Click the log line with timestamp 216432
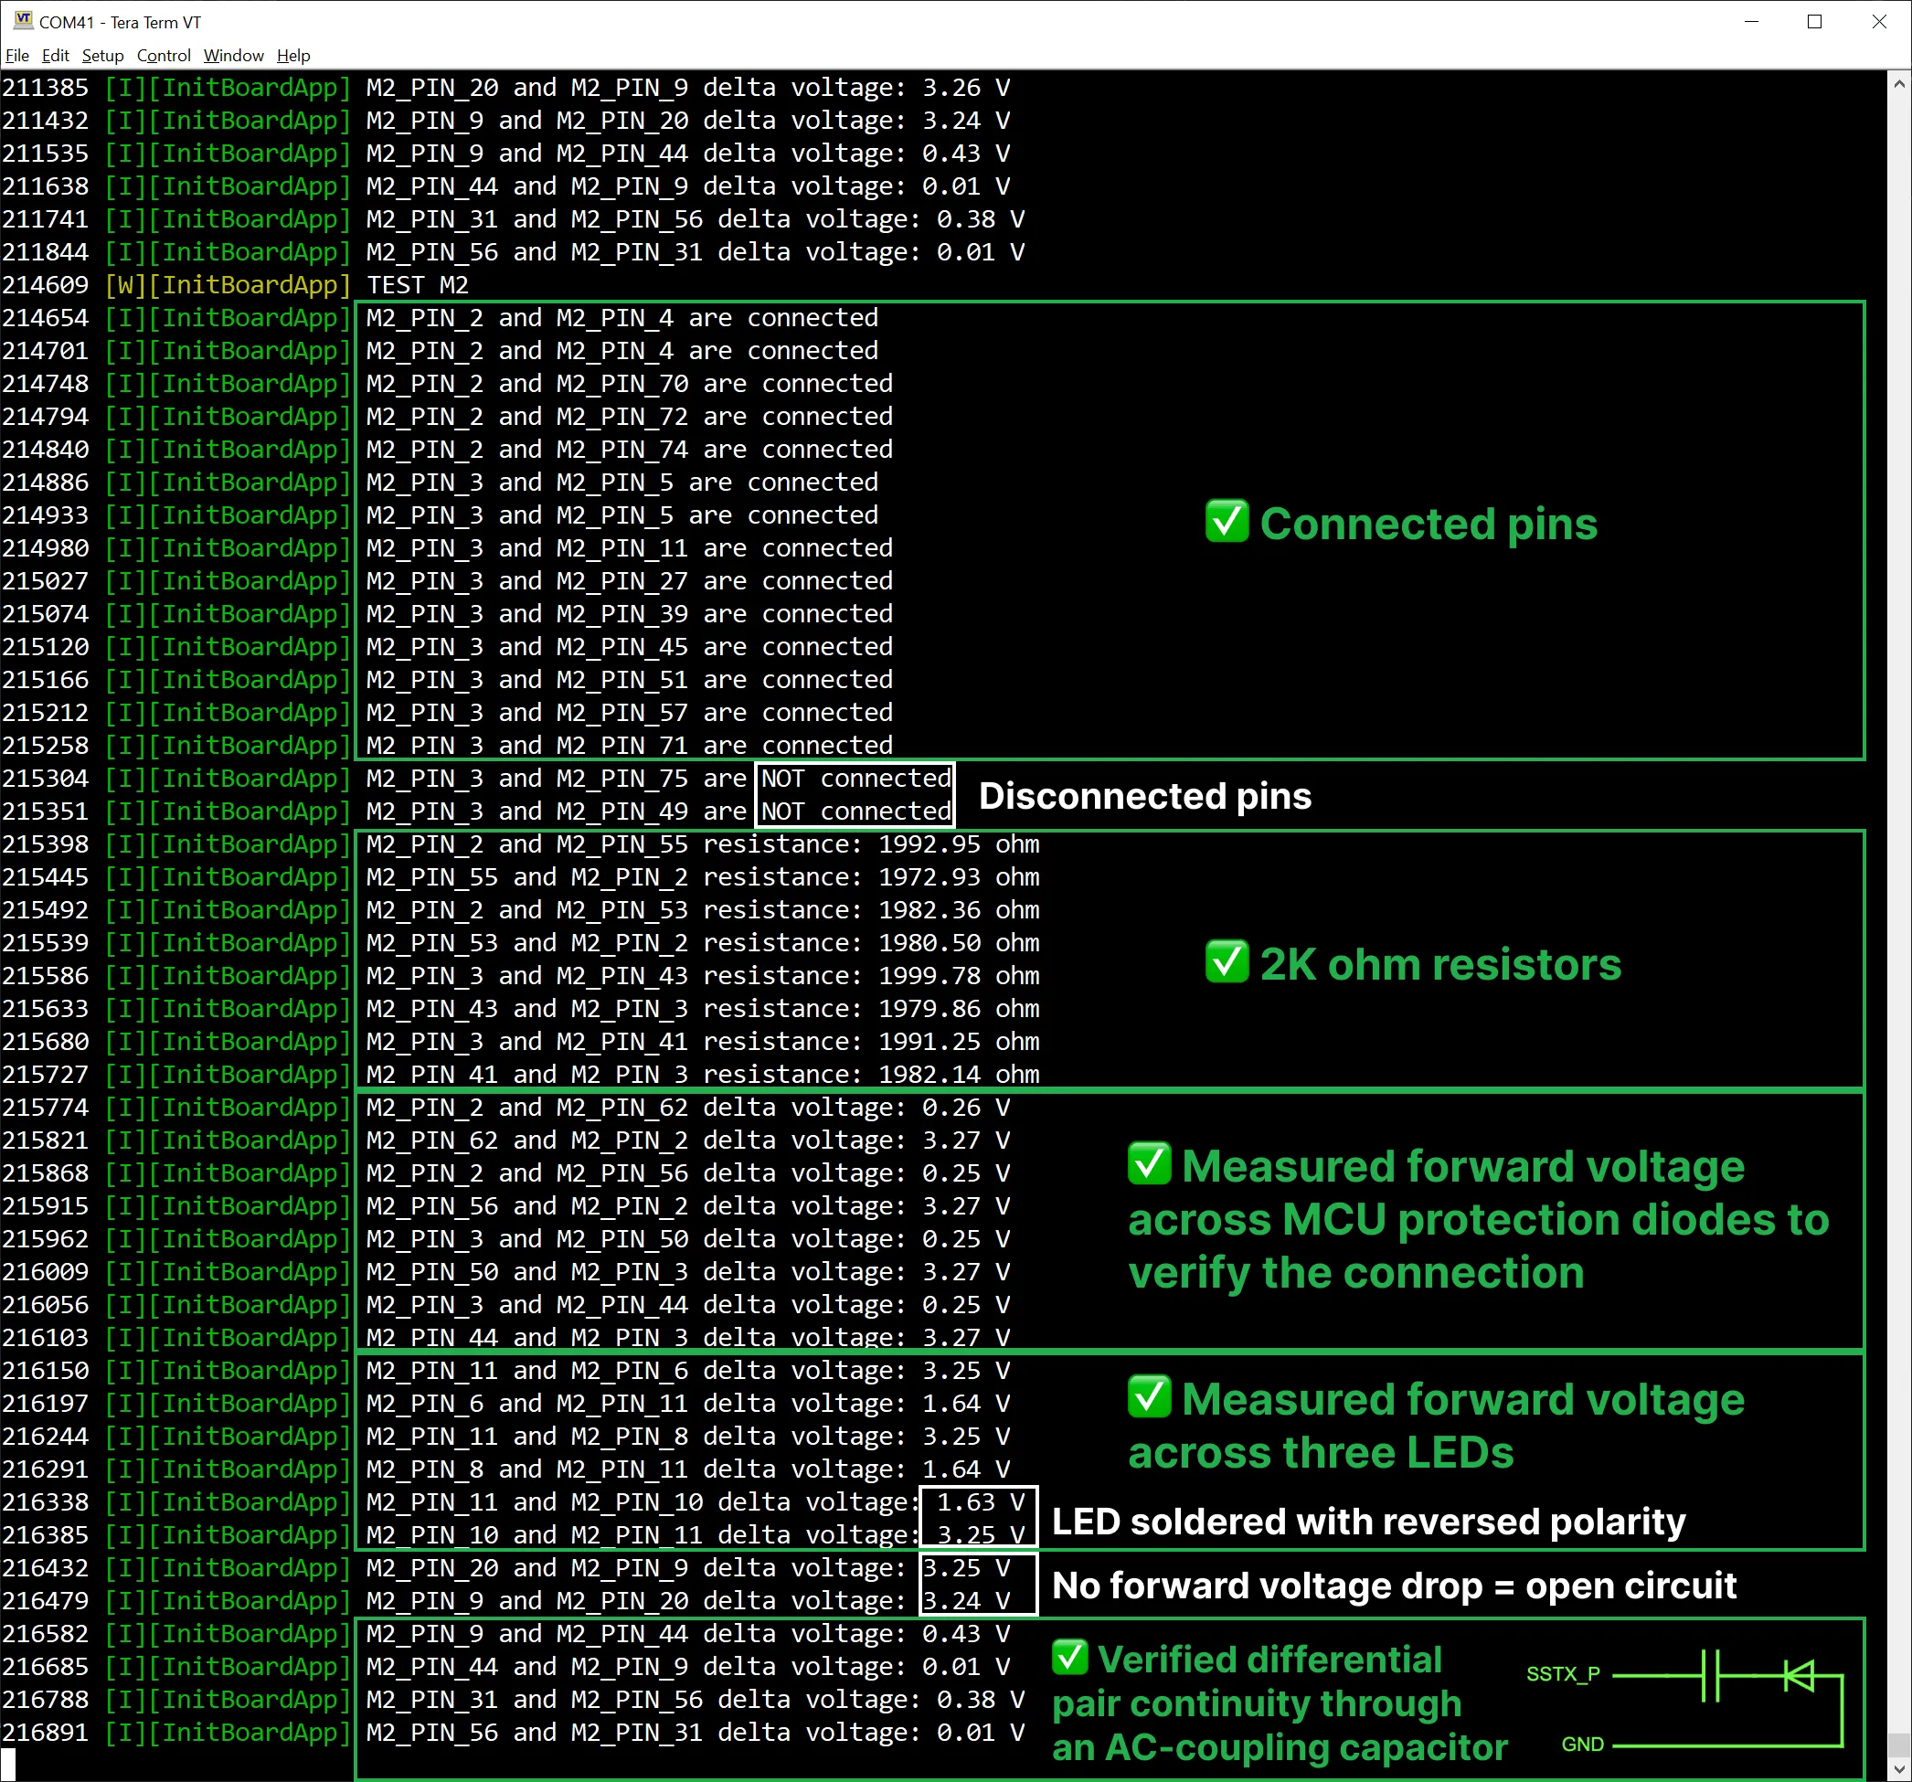The image size is (1912, 1782). (506, 1567)
